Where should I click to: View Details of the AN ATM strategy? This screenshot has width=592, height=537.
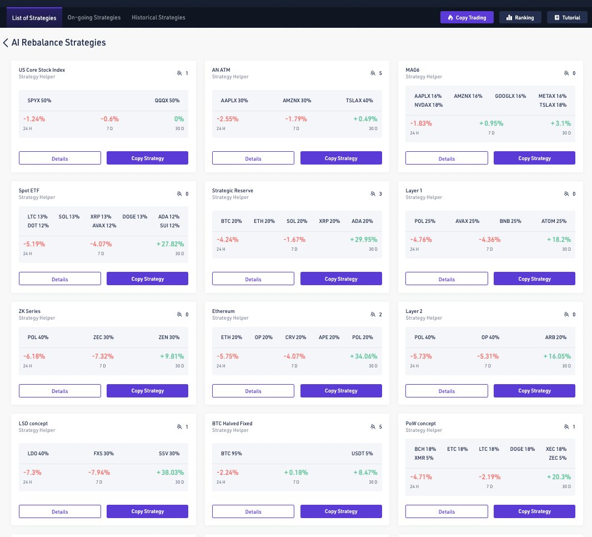click(x=253, y=158)
